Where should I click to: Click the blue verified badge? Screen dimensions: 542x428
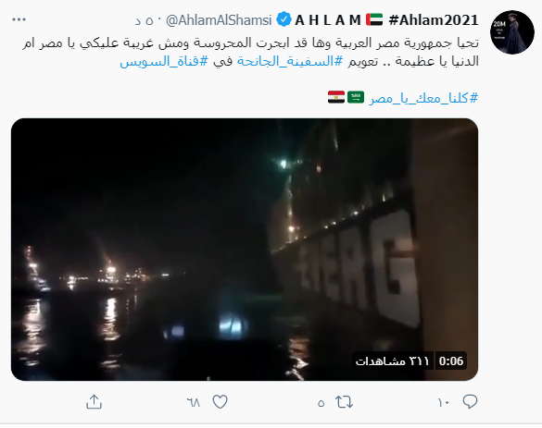[x=284, y=19]
